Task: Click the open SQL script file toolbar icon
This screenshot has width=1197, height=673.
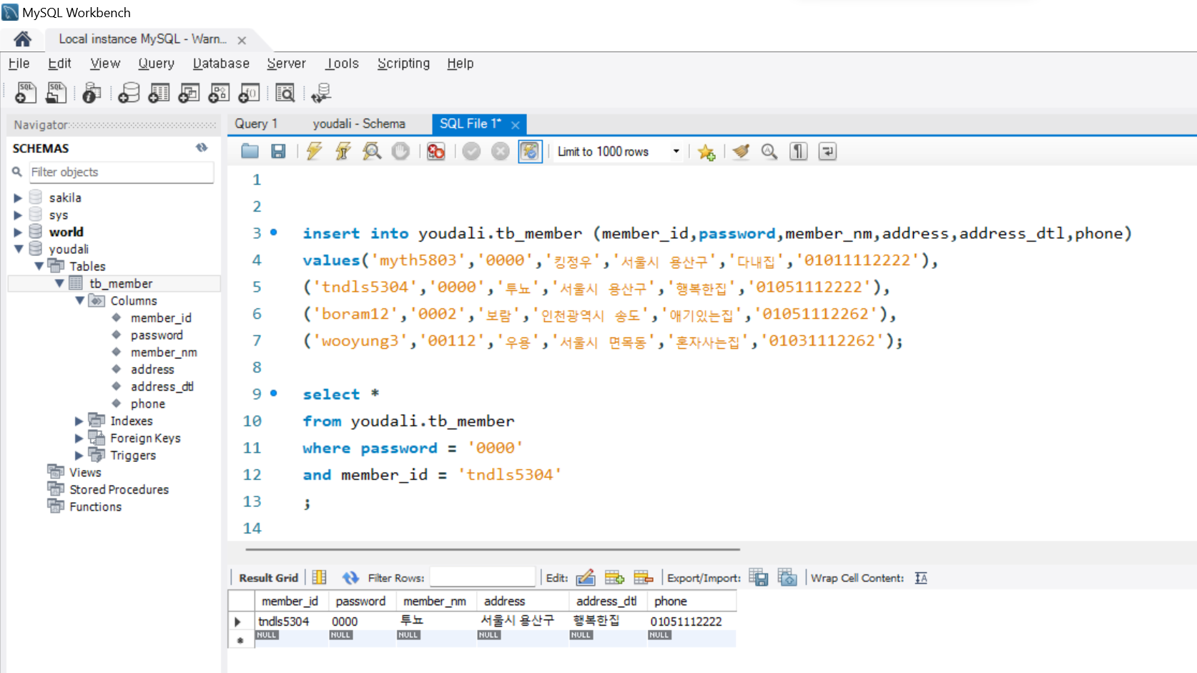Action: [56, 92]
